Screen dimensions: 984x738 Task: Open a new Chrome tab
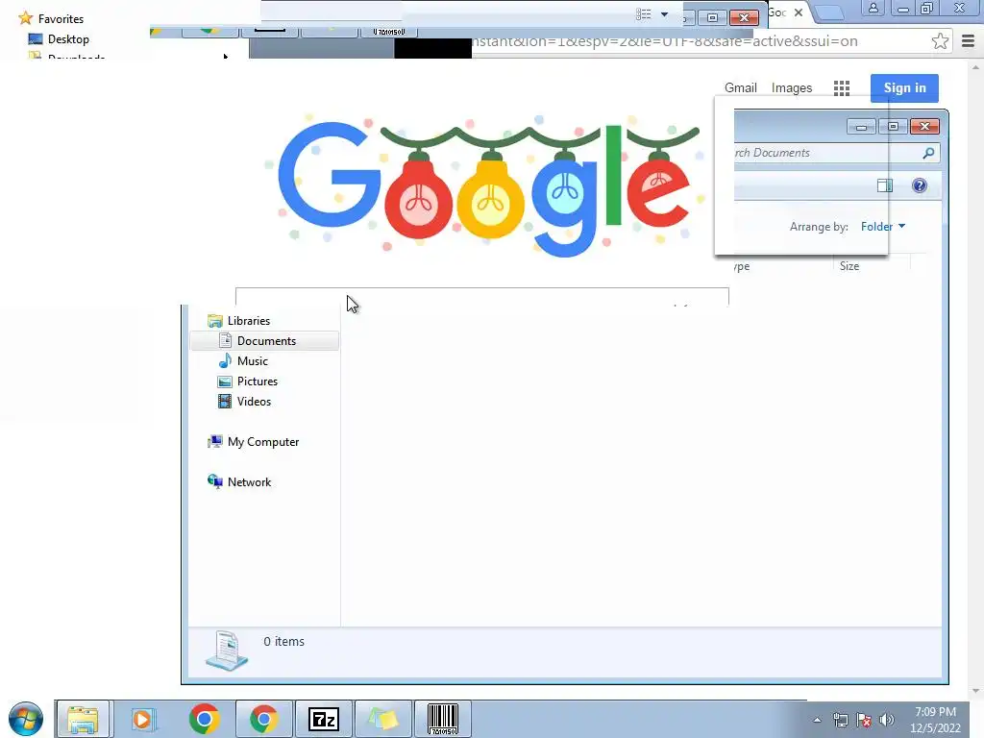[829, 12]
